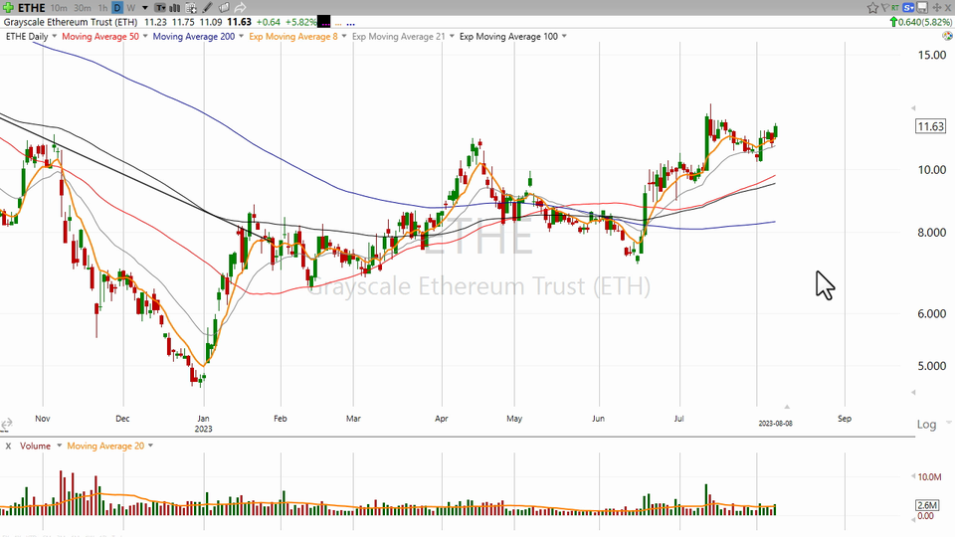Switch to 10m timeframe
Screen dimensions: 955x537
click(59, 8)
